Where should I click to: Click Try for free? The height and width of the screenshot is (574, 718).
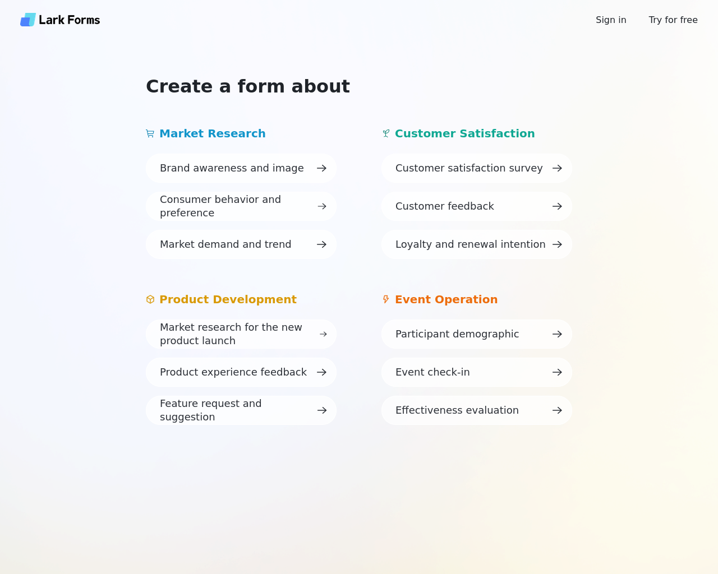point(673,20)
